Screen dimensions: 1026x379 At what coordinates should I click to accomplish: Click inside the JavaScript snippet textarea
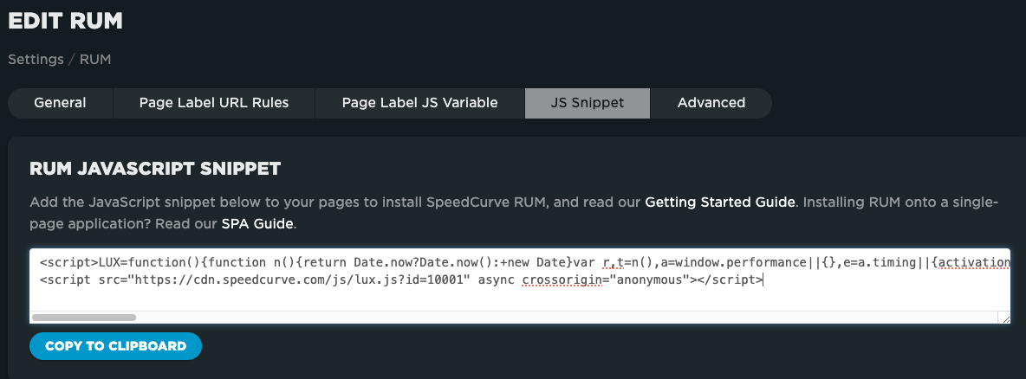click(x=520, y=286)
